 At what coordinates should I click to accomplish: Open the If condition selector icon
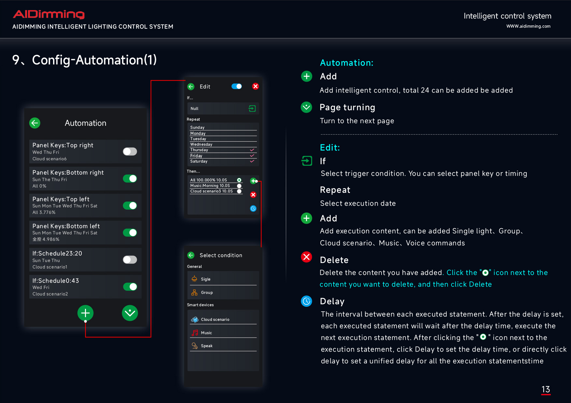(x=252, y=109)
